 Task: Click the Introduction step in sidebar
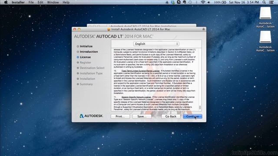(x=87, y=52)
